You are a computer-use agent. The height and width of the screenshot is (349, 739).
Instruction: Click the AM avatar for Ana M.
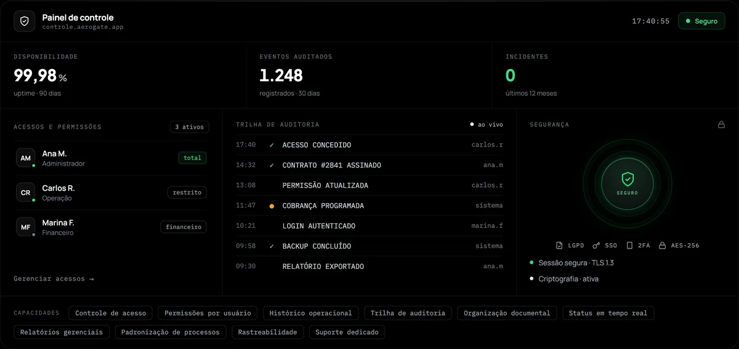click(25, 158)
